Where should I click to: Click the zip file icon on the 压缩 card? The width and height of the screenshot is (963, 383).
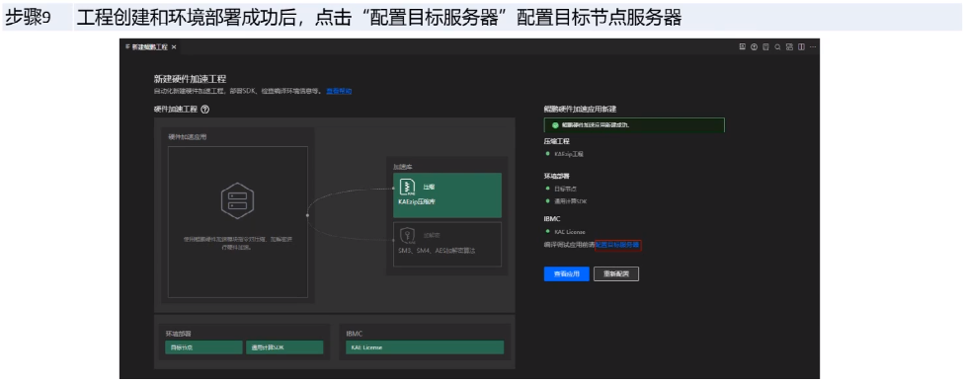coord(407,186)
